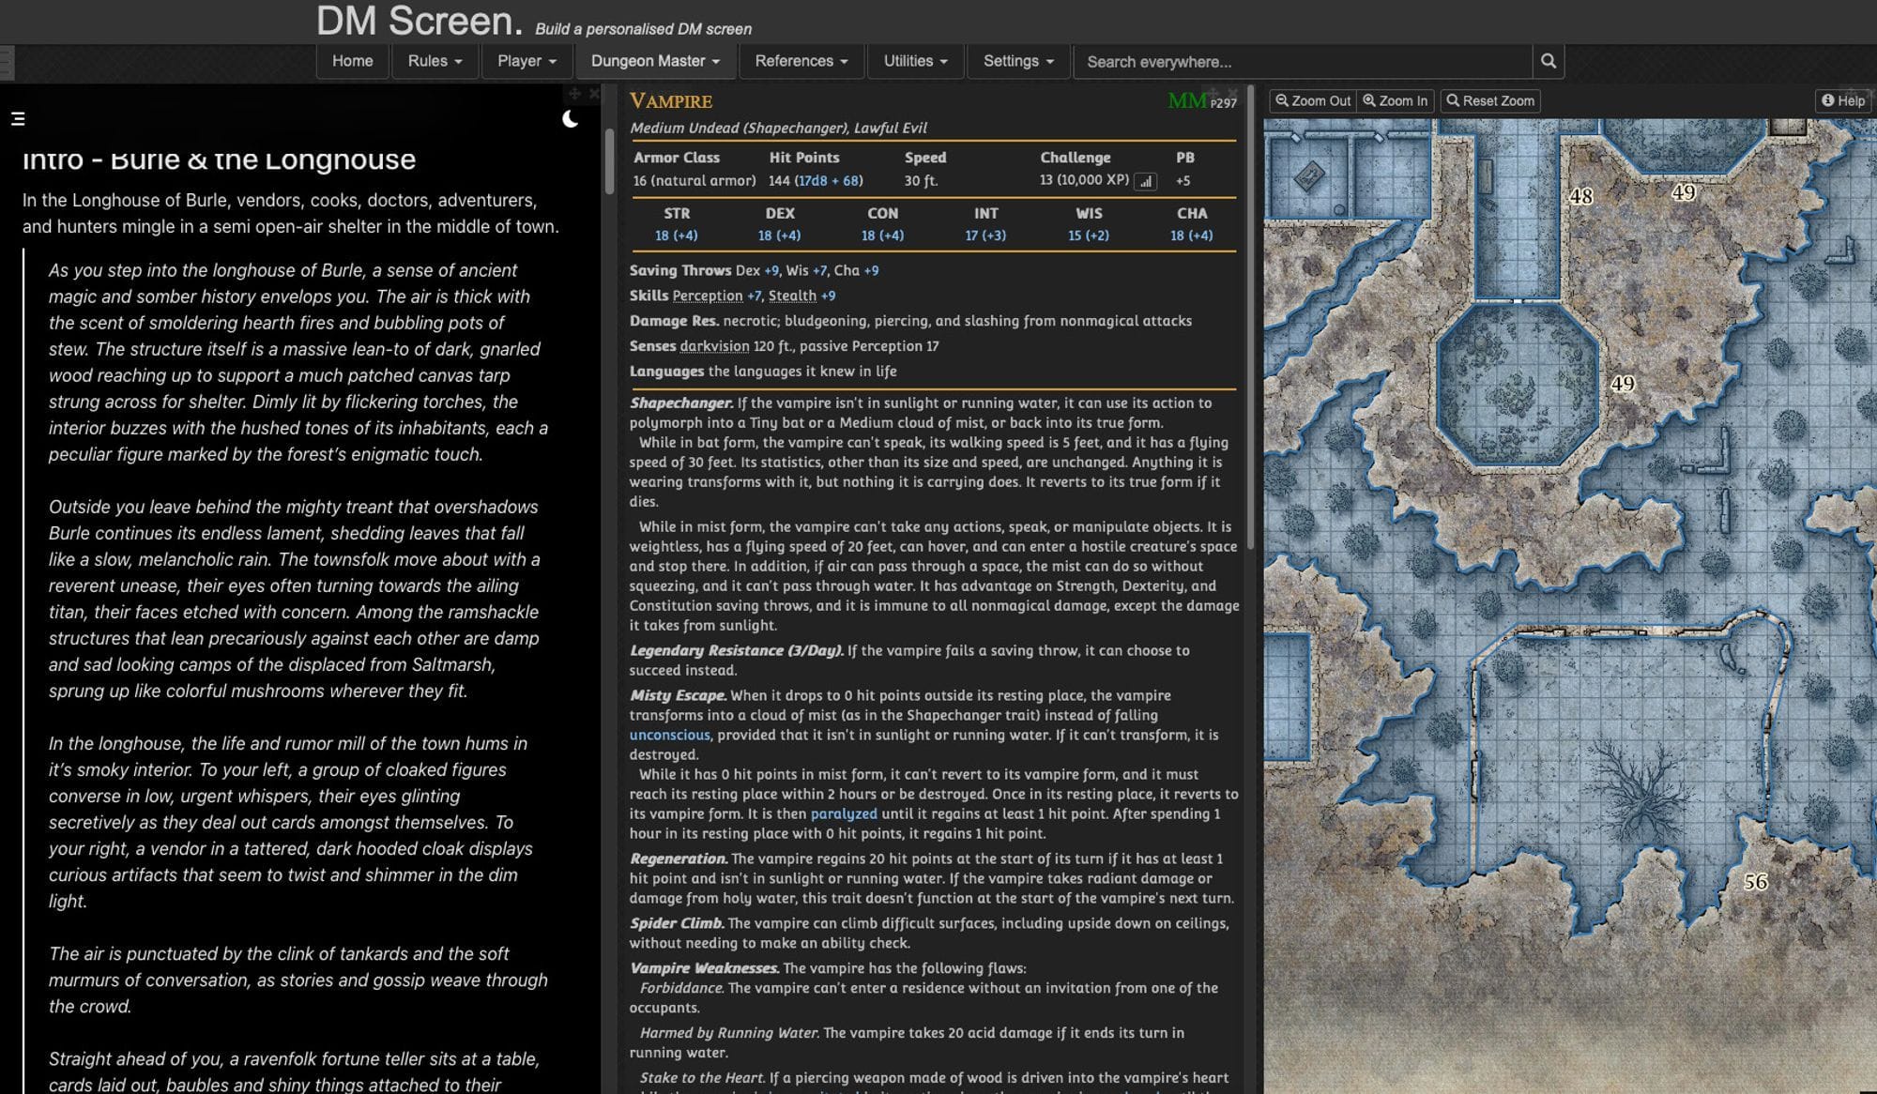
Task: Click the search magnifier button
Action: pos(1549,61)
